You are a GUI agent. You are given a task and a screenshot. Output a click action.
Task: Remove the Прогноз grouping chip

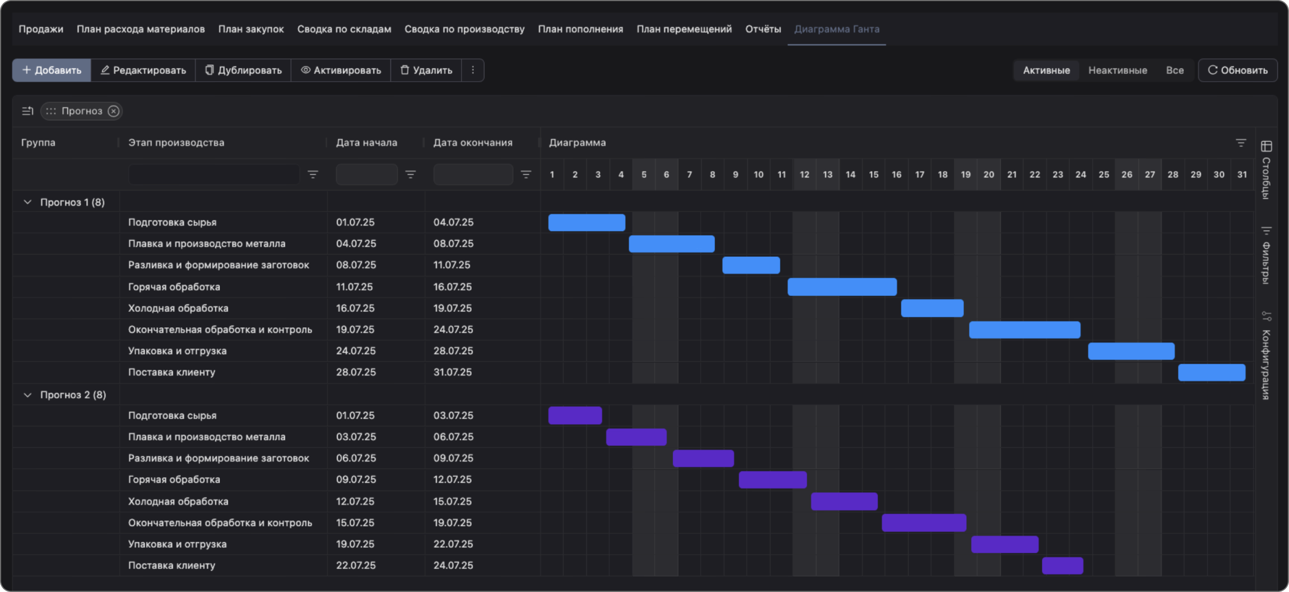tap(114, 111)
